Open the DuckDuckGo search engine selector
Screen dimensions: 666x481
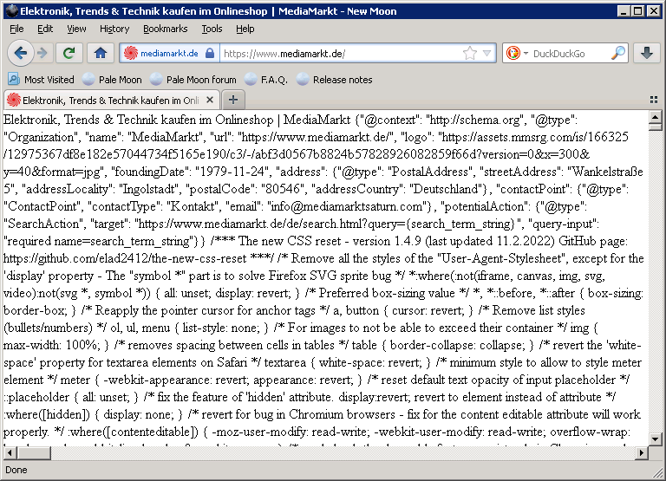click(x=517, y=54)
